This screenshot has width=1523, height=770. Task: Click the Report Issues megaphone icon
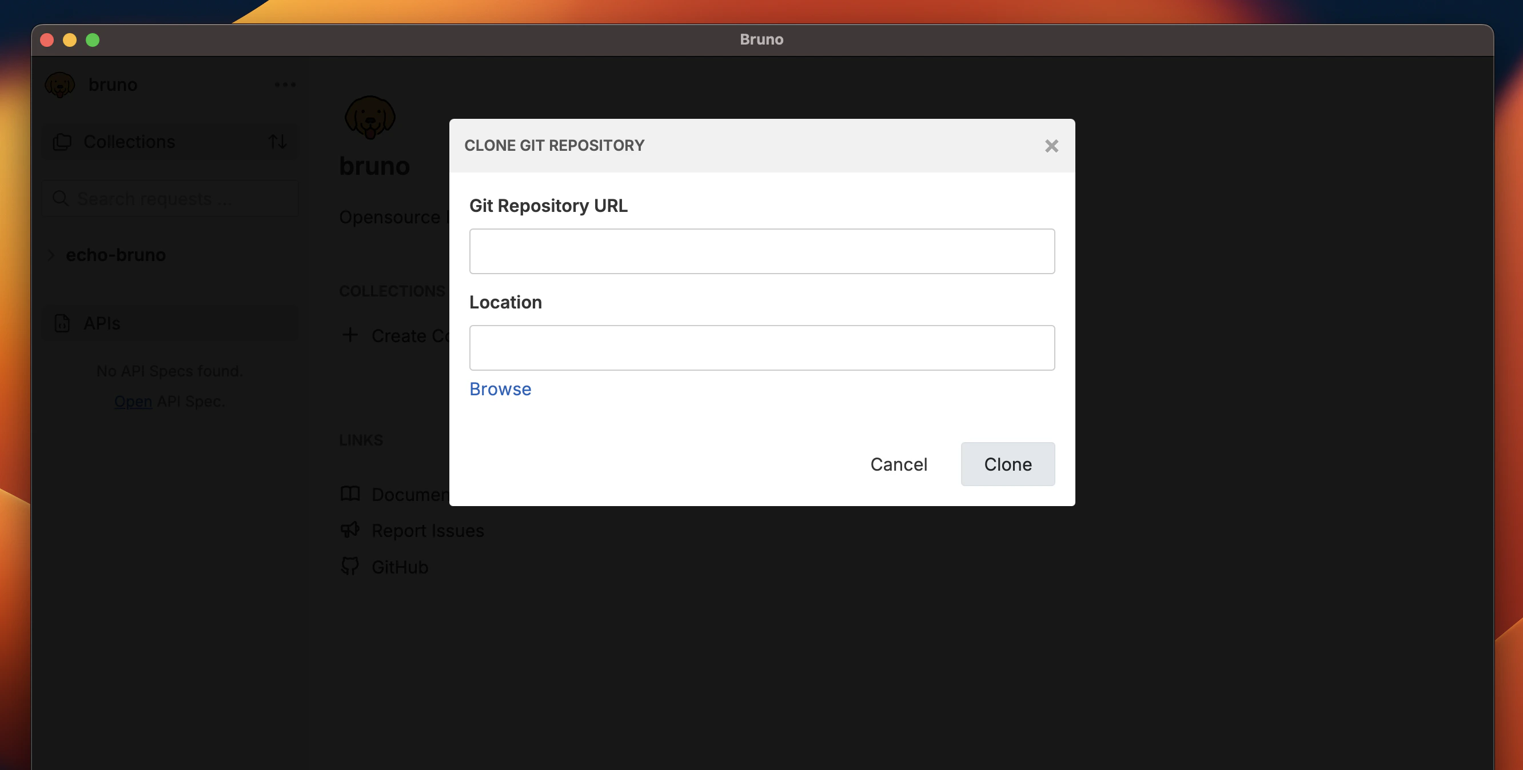click(350, 530)
